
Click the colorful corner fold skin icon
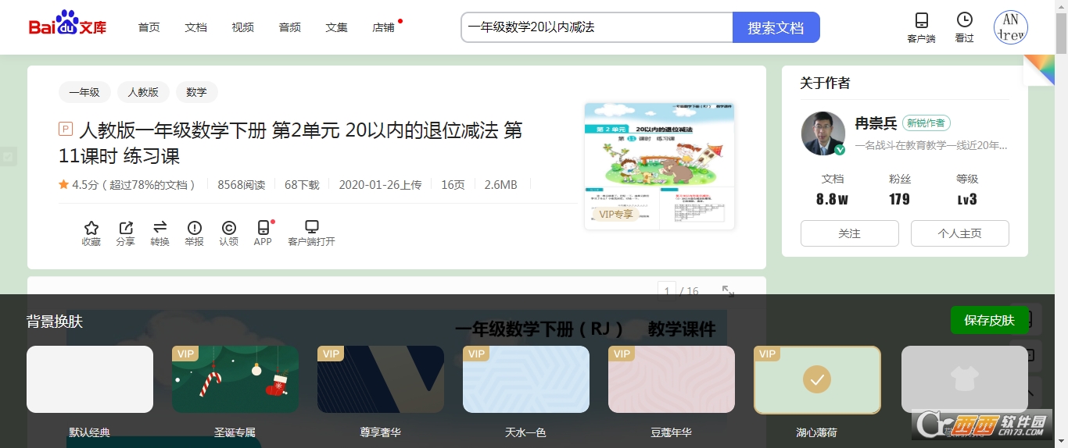1039,70
